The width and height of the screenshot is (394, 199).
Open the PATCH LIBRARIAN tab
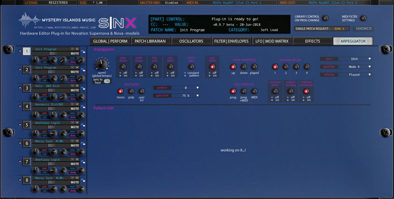(x=151, y=41)
